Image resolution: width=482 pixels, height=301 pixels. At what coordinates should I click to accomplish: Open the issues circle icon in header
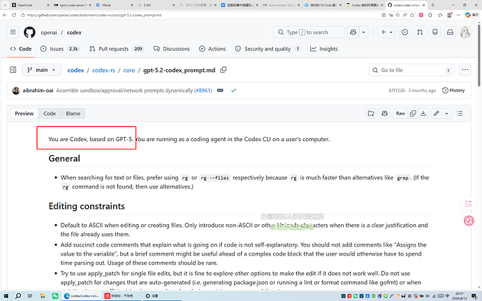(x=405, y=32)
